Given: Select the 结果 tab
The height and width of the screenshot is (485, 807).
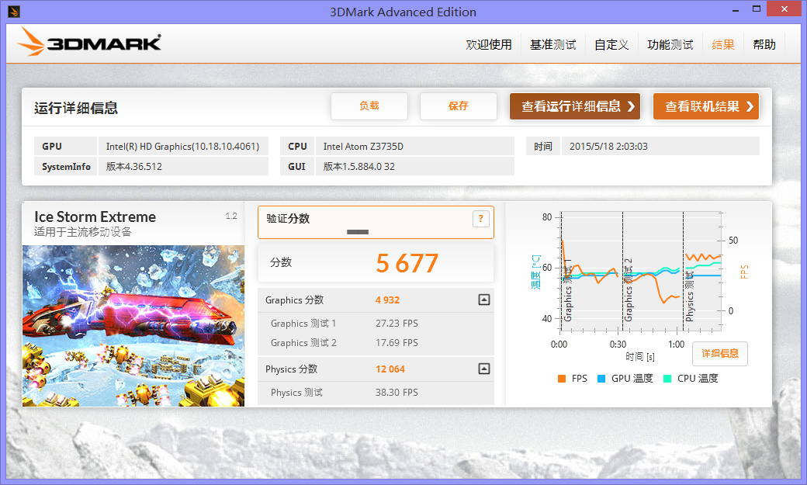Looking at the screenshot, I should (x=723, y=45).
